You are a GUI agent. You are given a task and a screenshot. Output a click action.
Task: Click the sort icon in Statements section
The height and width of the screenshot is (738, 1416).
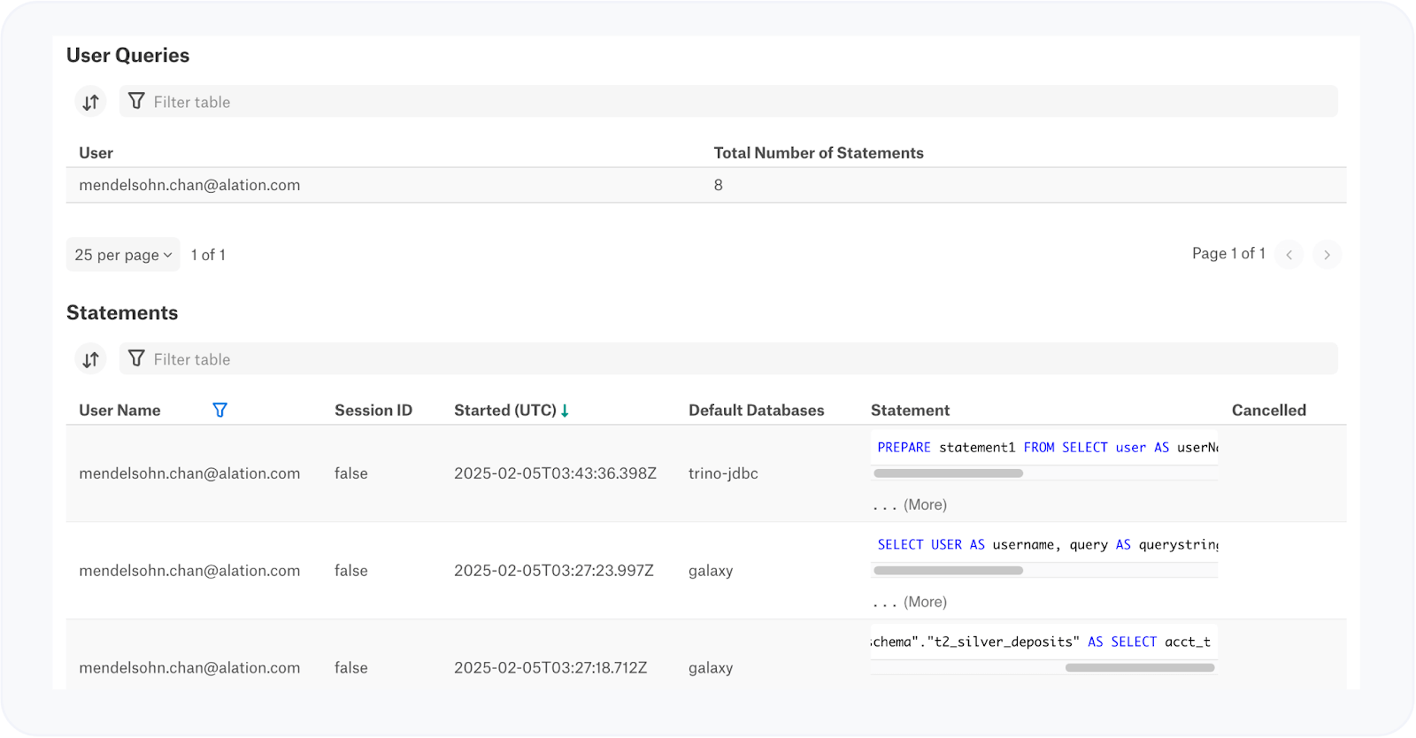click(x=90, y=359)
